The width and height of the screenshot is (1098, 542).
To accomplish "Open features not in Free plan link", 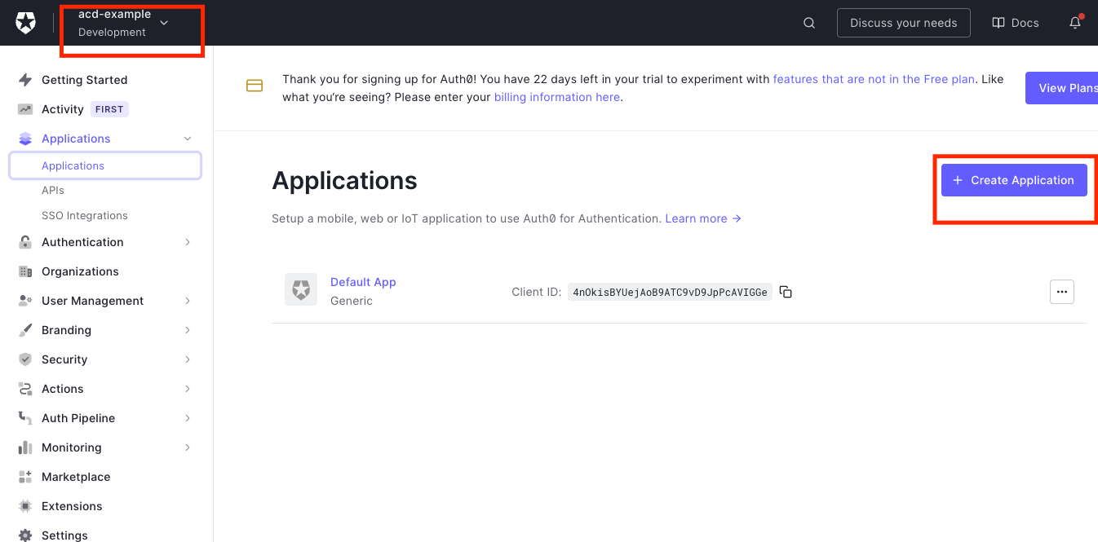I will click(874, 79).
